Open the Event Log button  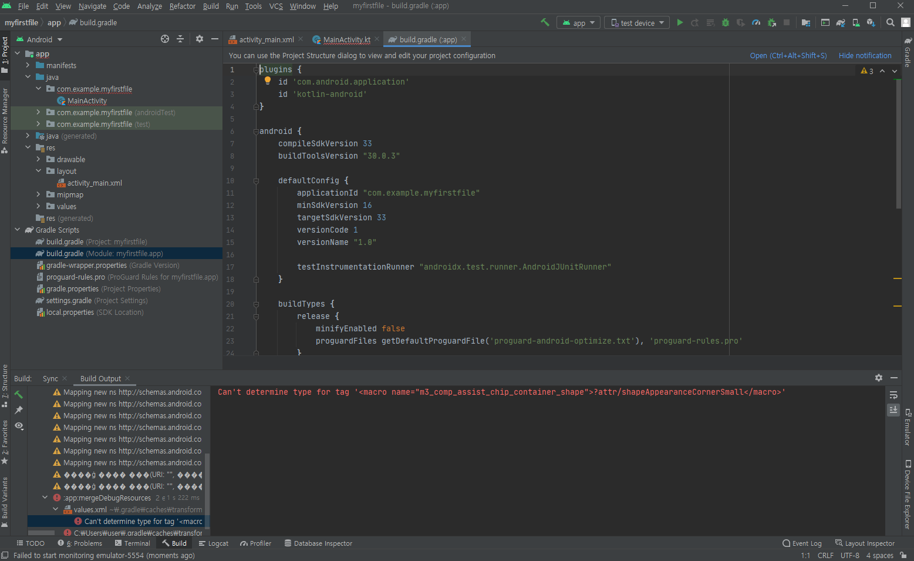pos(802,543)
